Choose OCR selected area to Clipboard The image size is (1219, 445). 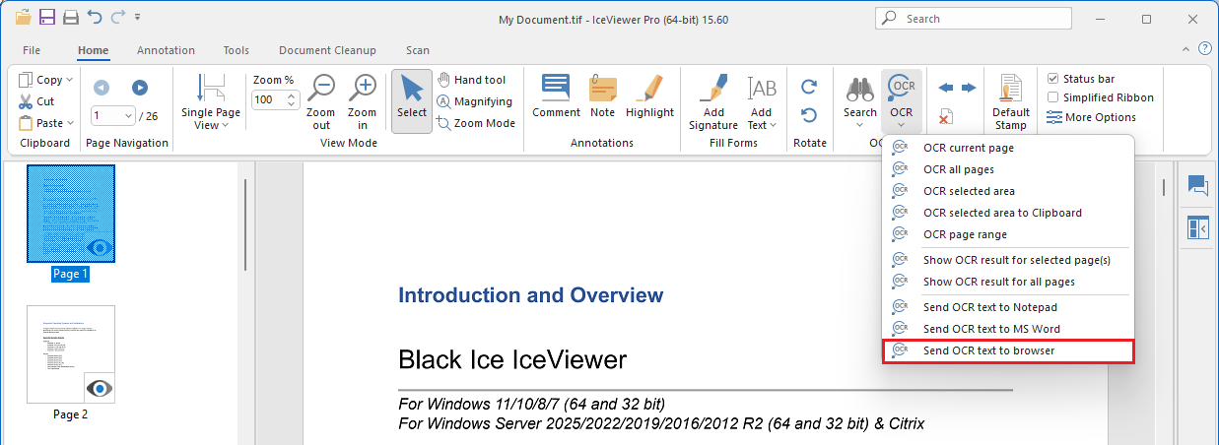(x=1008, y=213)
